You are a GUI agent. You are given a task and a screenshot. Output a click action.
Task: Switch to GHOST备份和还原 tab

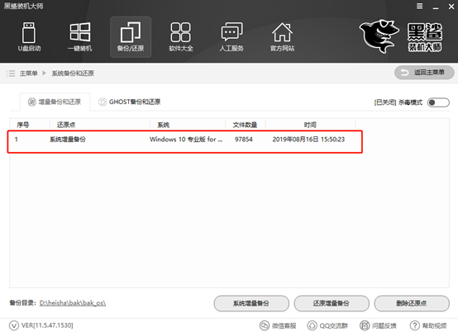[x=130, y=102]
